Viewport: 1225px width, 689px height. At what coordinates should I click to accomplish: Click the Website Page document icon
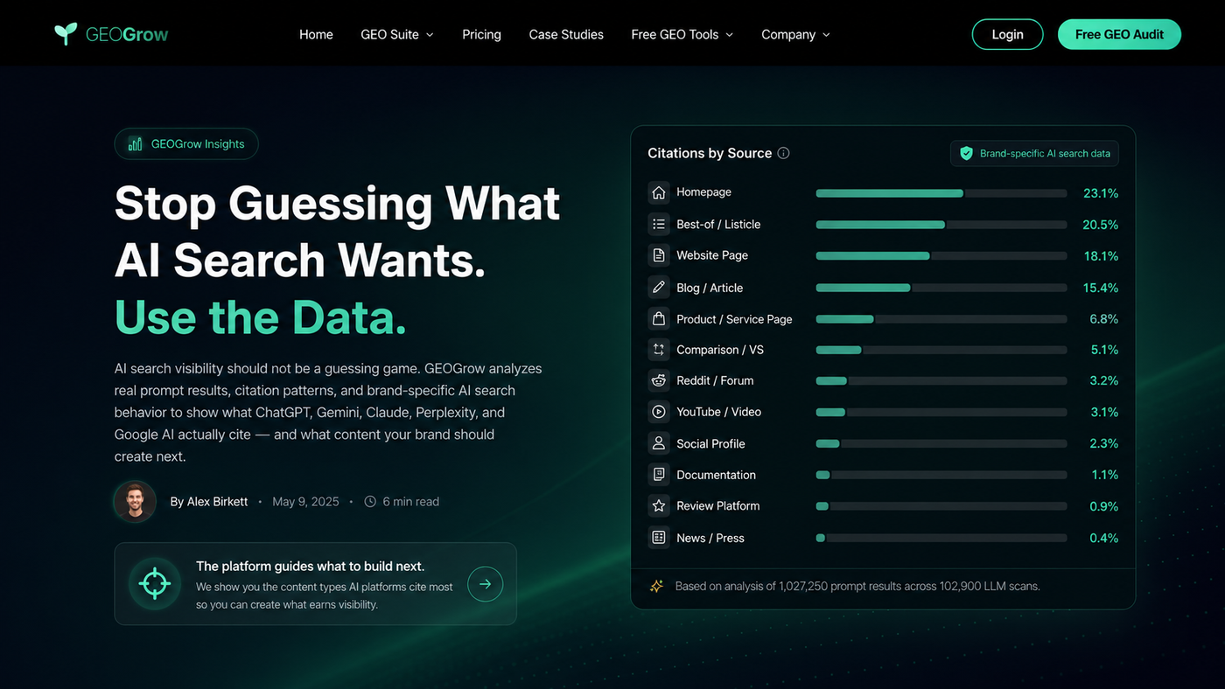(x=659, y=255)
